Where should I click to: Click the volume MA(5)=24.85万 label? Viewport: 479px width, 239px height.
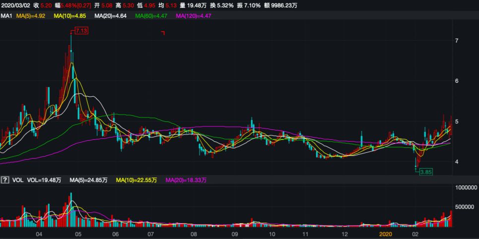[89, 179]
